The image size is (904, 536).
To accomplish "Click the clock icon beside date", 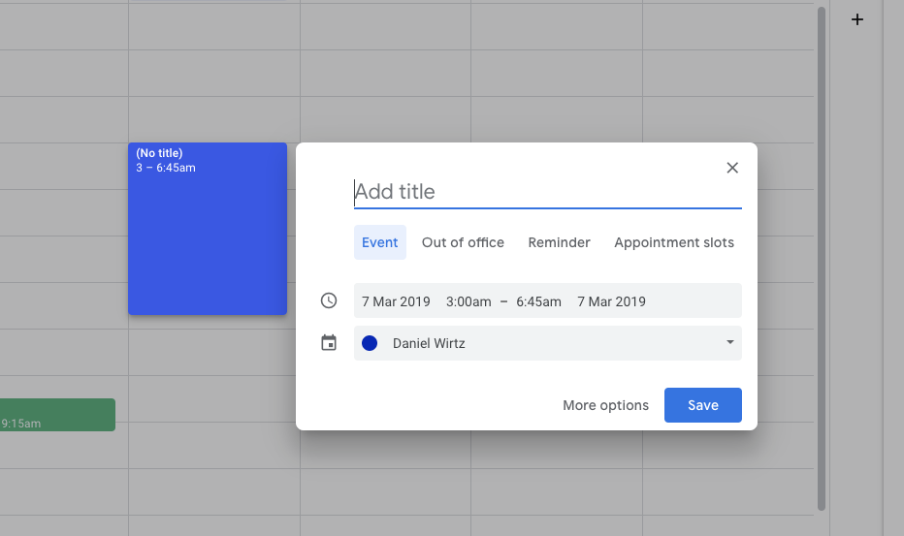I will click(329, 300).
